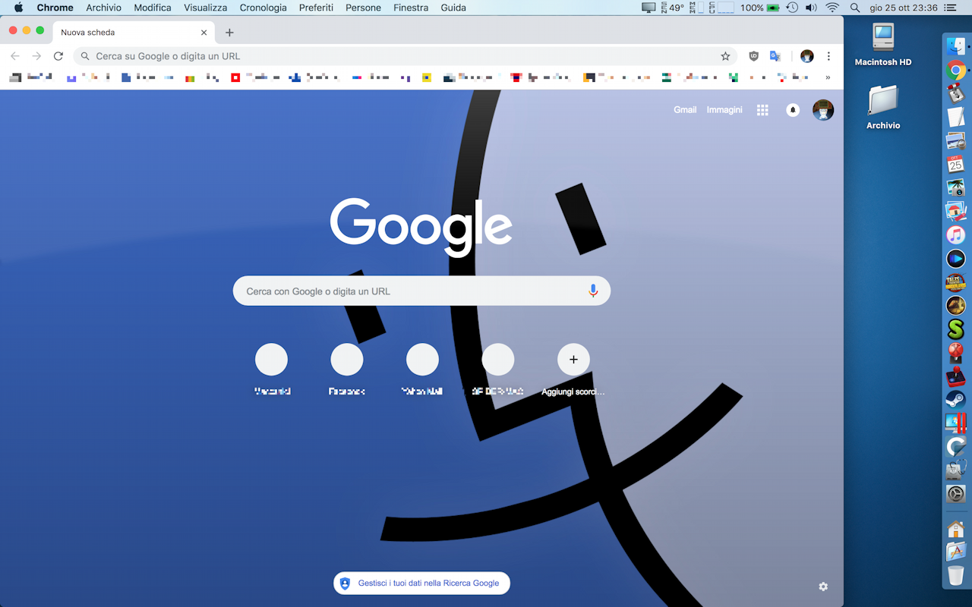Image resolution: width=972 pixels, height=607 pixels.
Task: Open the page customize gear icon
Action: (x=823, y=587)
